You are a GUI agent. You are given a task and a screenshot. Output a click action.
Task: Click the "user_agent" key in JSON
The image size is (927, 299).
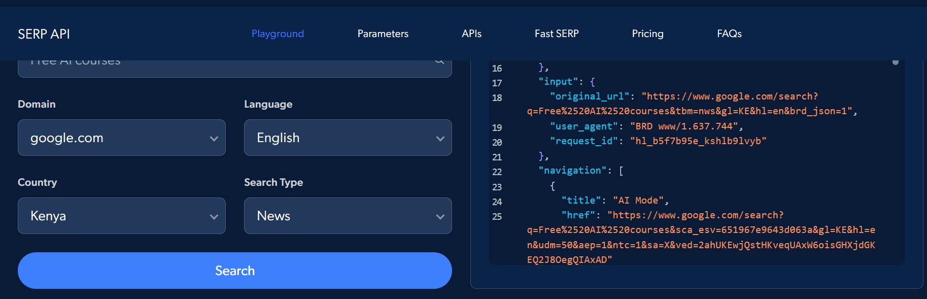pyautogui.click(x=584, y=126)
